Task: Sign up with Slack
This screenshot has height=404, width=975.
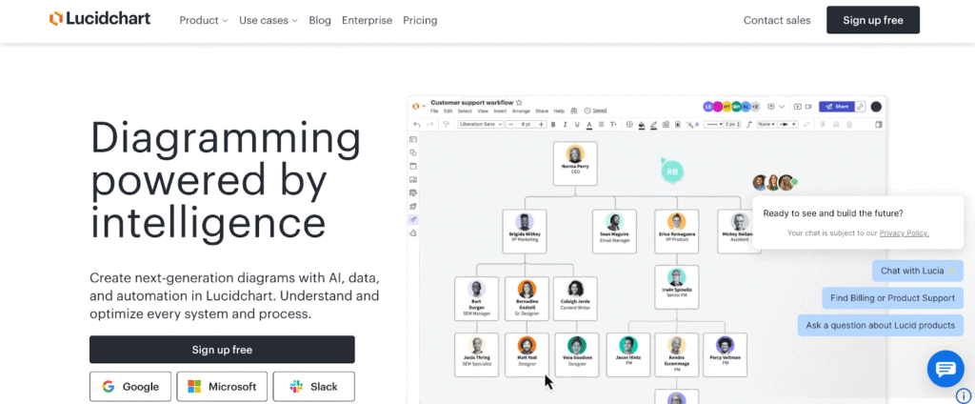Action: (x=313, y=387)
